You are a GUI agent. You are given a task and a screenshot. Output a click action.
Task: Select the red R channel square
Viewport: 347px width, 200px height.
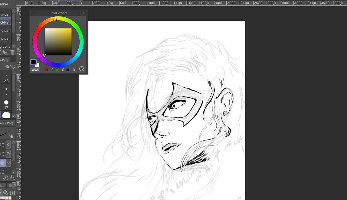(46, 70)
